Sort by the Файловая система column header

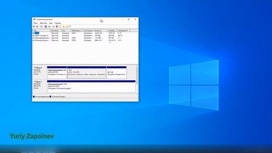(77, 31)
